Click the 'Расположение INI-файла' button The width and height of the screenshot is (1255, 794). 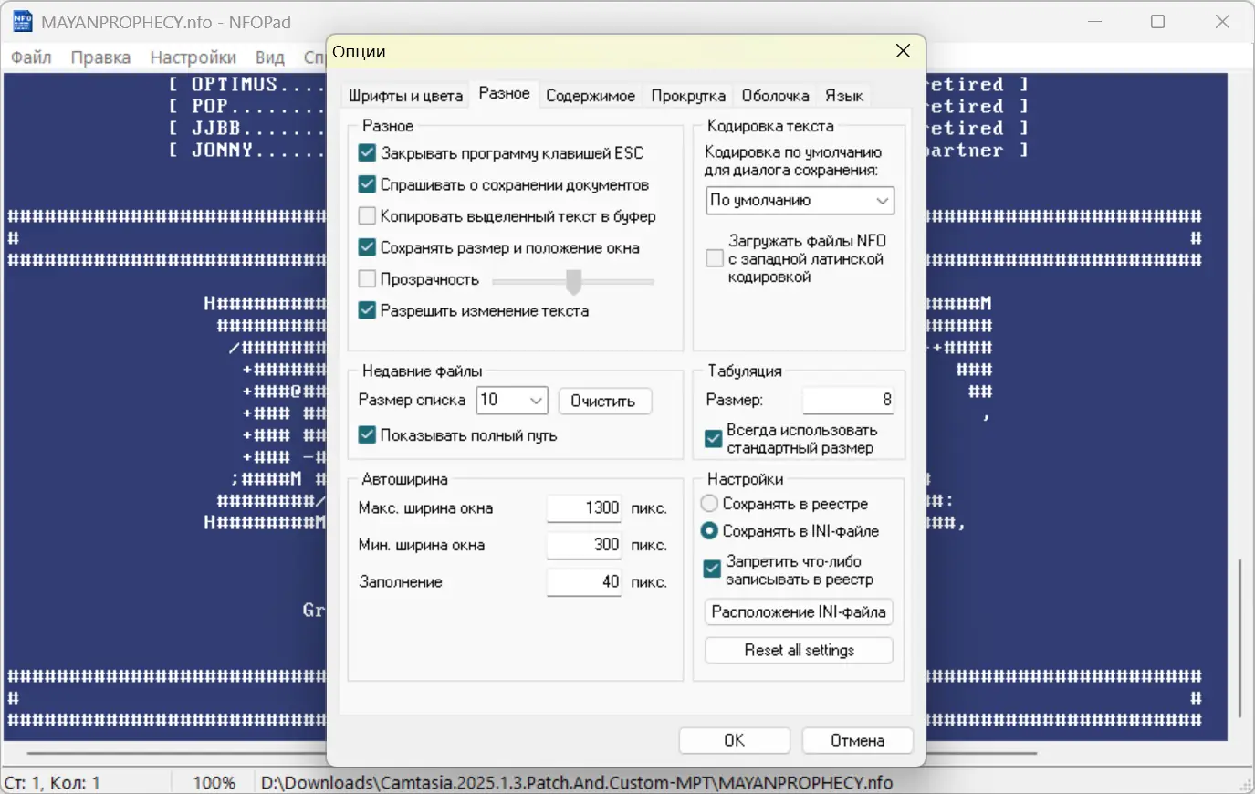tap(799, 612)
